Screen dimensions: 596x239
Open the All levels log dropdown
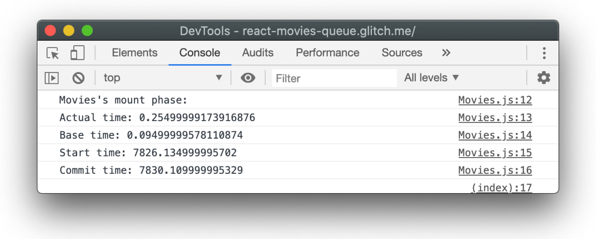(431, 78)
